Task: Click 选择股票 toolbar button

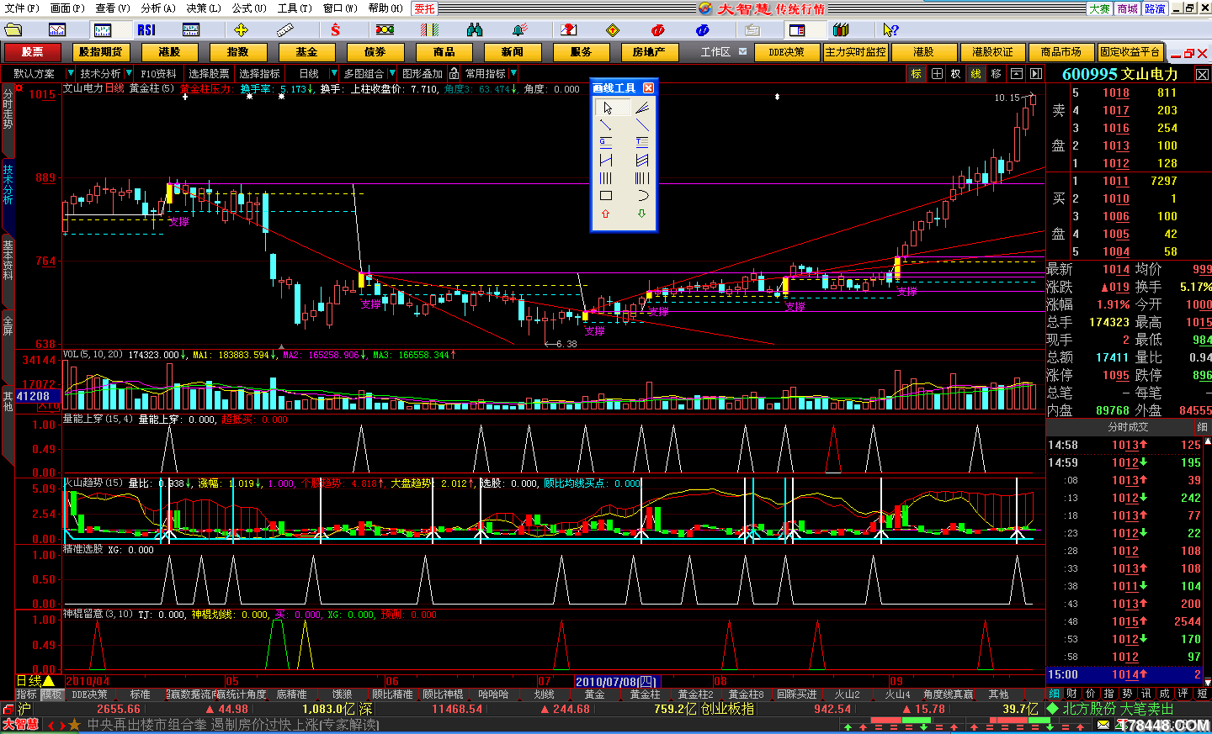Action: point(209,74)
